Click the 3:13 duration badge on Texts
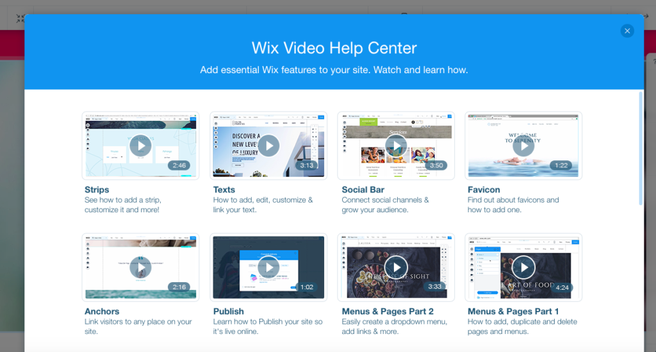This screenshot has height=352, width=656. coord(307,165)
